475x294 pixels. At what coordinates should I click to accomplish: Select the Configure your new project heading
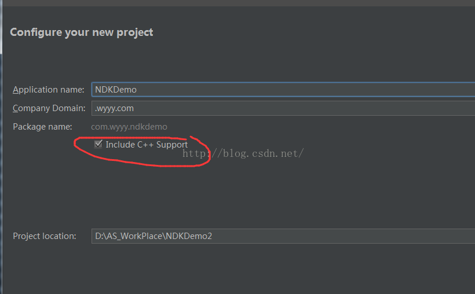(82, 32)
